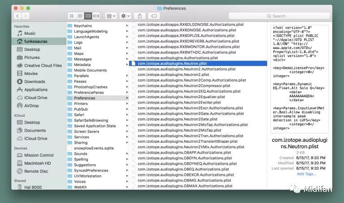Select the LanguageModeling folder
The image size is (344, 203).
(98, 31)
